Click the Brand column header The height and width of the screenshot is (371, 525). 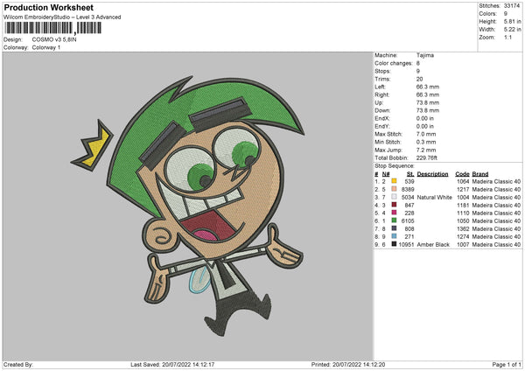[481, 173]
